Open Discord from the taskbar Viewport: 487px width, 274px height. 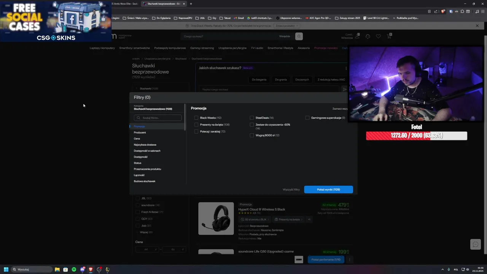pos(82,269)
